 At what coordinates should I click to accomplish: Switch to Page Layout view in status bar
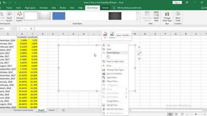176,114
